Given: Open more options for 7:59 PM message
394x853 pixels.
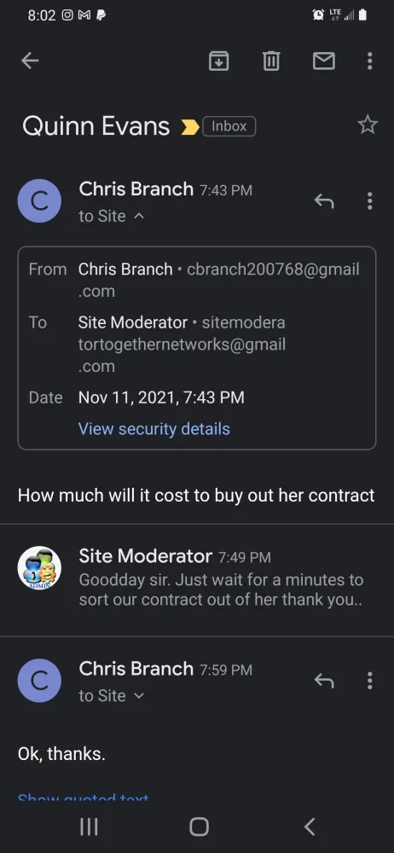Looking at the screenshot, I should (369, 680).
